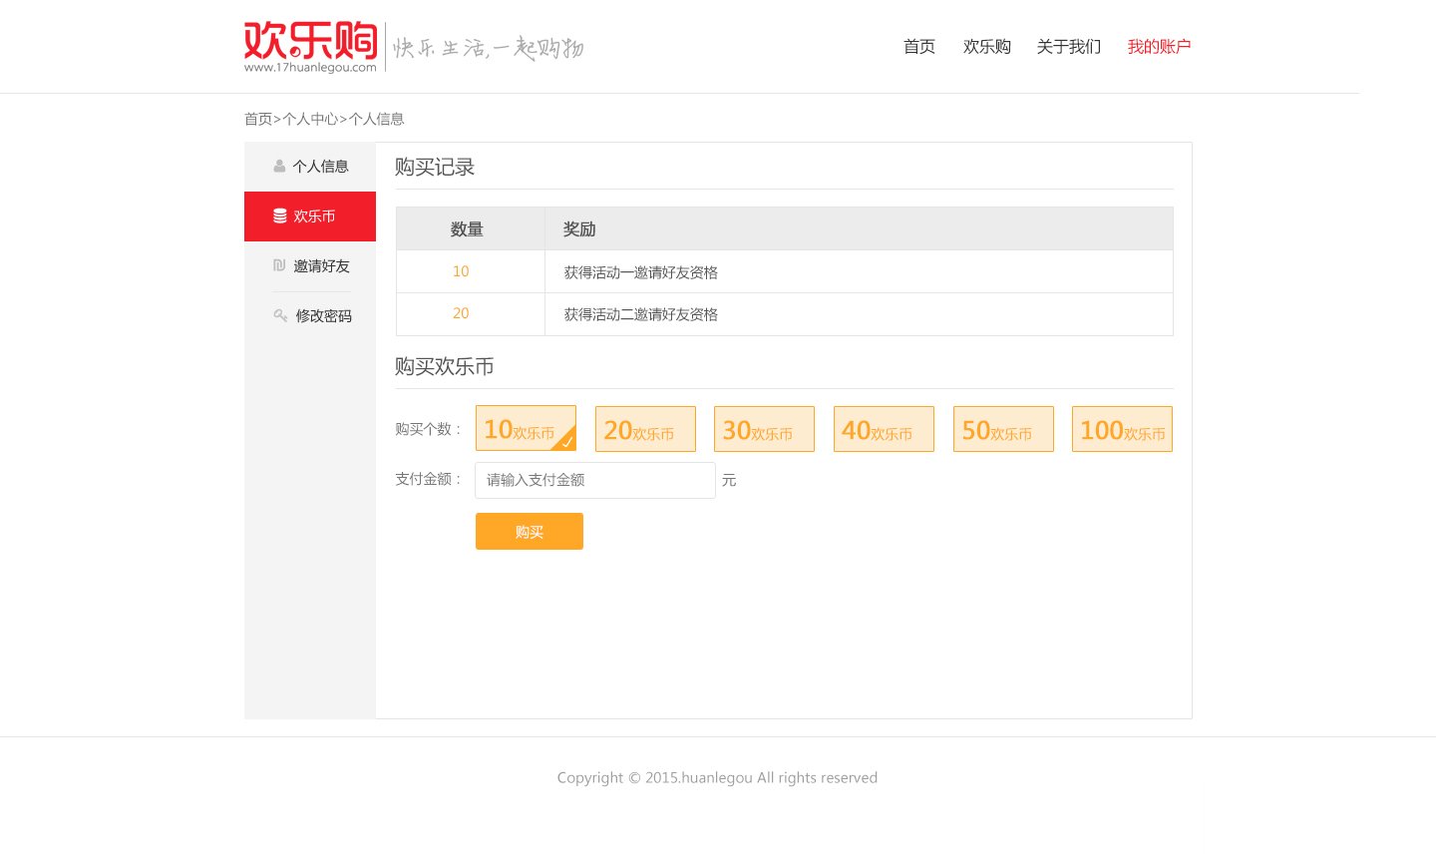Click the key icon beside 修改密码
Screen dimensions: 1436x864
coord(280,315)
